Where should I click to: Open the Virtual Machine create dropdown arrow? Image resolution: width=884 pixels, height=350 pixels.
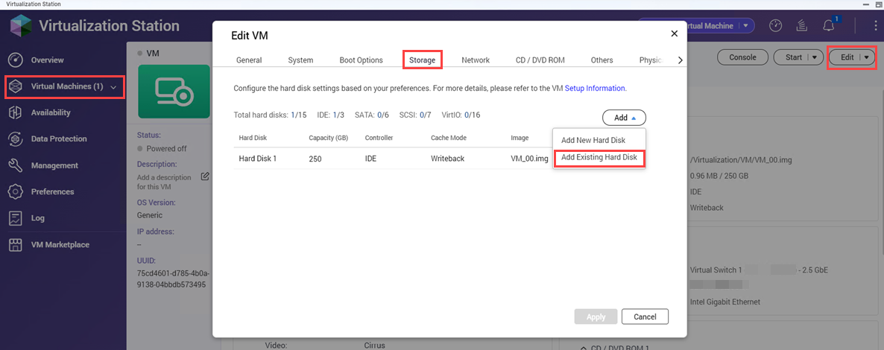tap(747, 26)
